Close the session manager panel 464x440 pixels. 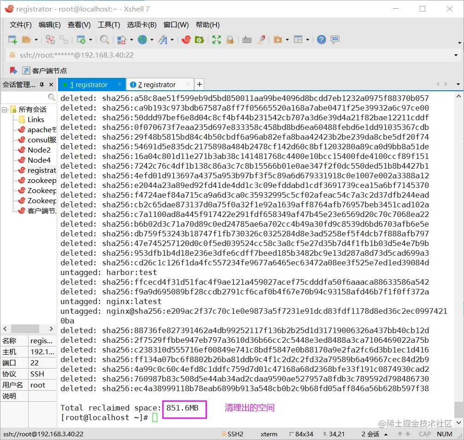click(x=51, y=85)
